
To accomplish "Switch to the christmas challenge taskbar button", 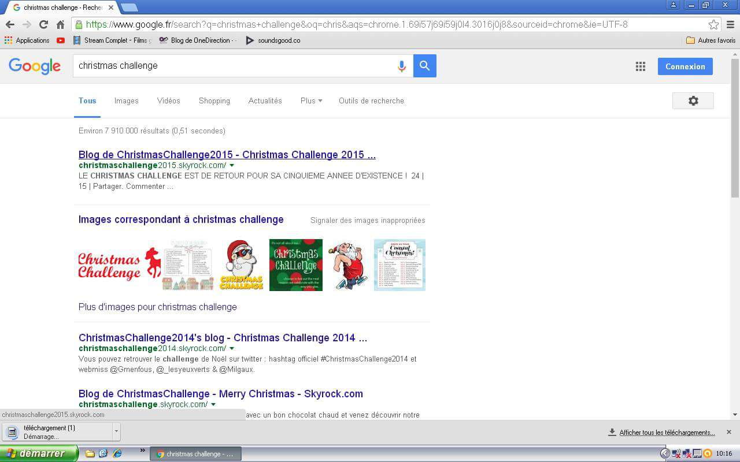I will tap(195, 454).
